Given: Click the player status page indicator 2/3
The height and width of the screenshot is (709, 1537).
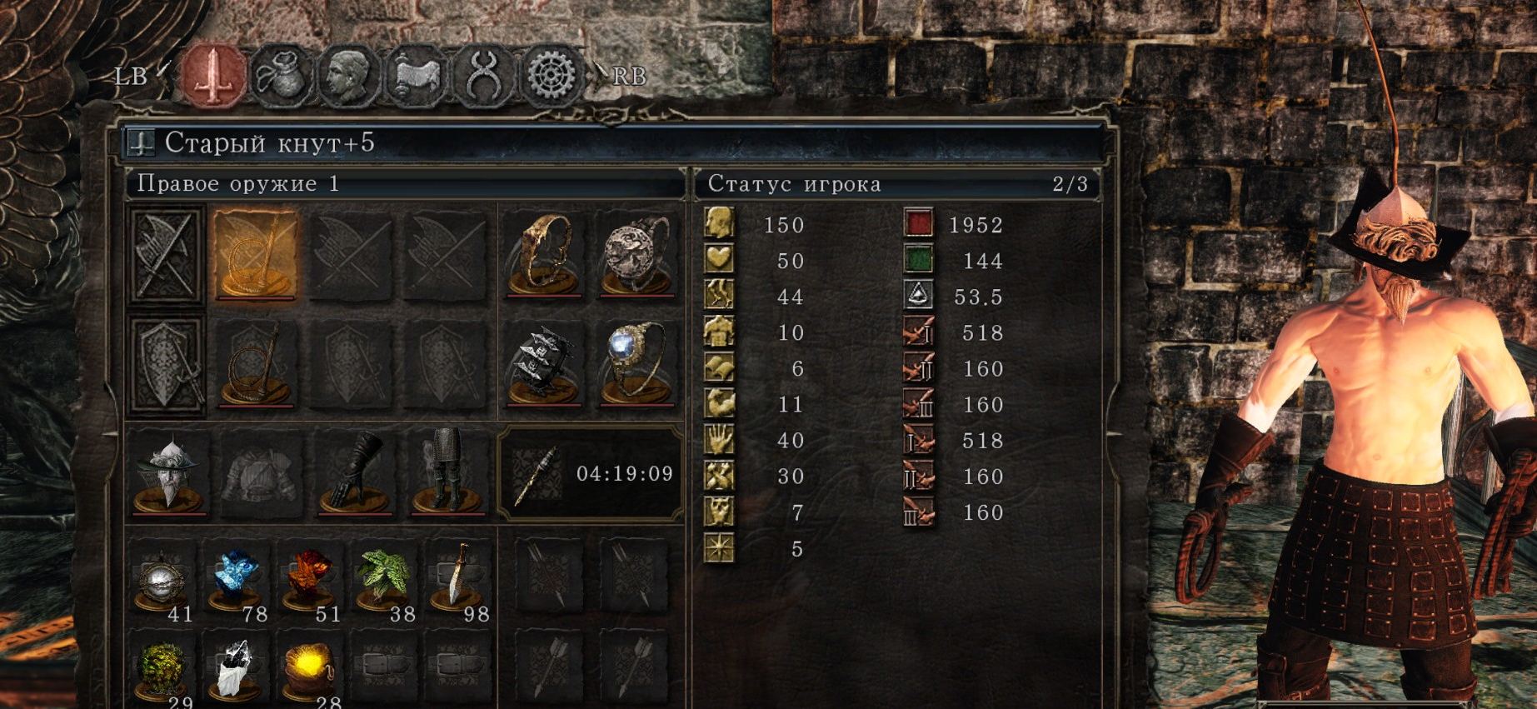Looking at the screenshot, I should (x=1070, y=184).
